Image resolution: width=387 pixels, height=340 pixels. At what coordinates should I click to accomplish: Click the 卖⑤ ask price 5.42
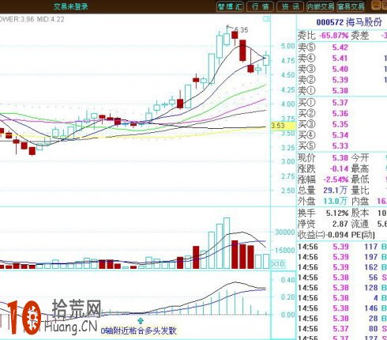click(x=340, y=47)
